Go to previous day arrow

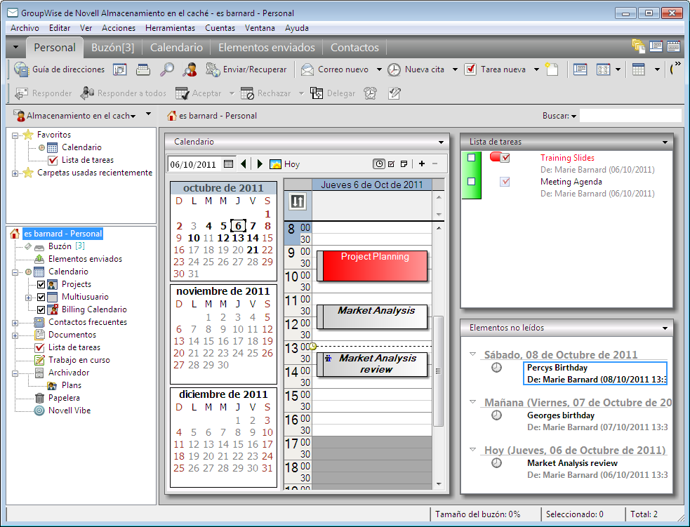click(244, 164)
